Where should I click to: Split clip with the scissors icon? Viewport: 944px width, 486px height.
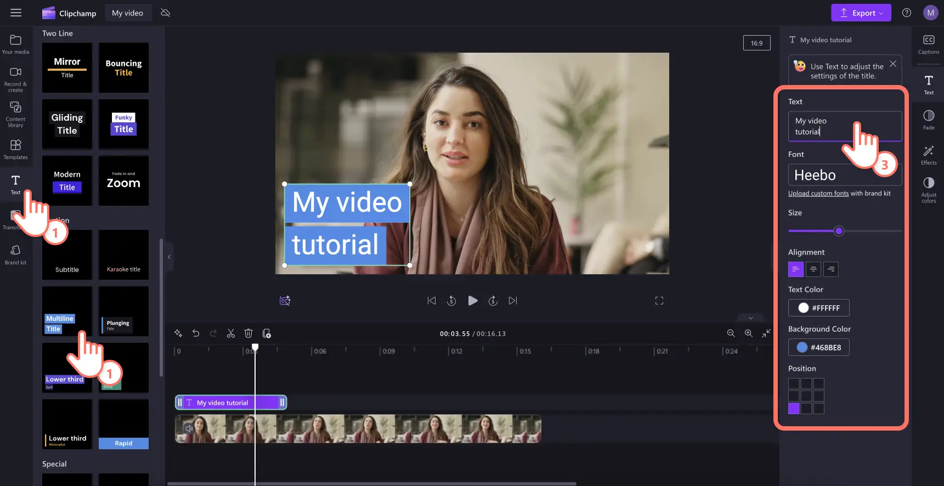tap(231, 333)
